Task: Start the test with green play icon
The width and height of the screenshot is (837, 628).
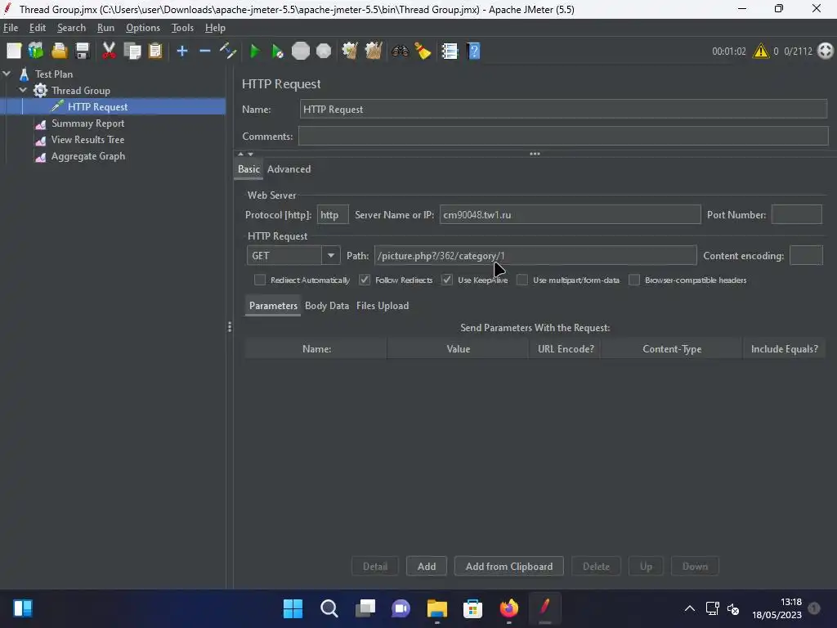Action: pyautogui.click(x=255, y=52)
